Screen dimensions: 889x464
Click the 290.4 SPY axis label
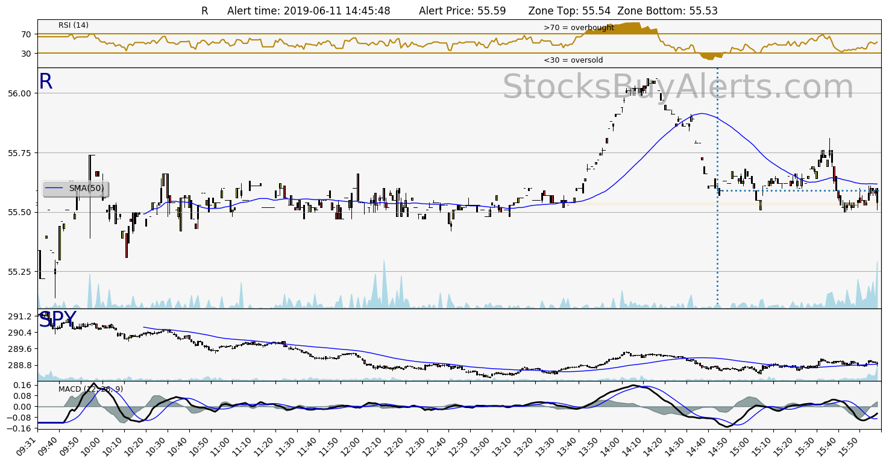coord(20,333)
